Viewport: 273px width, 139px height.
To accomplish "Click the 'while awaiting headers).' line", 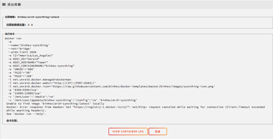I will tap(26, 110).
